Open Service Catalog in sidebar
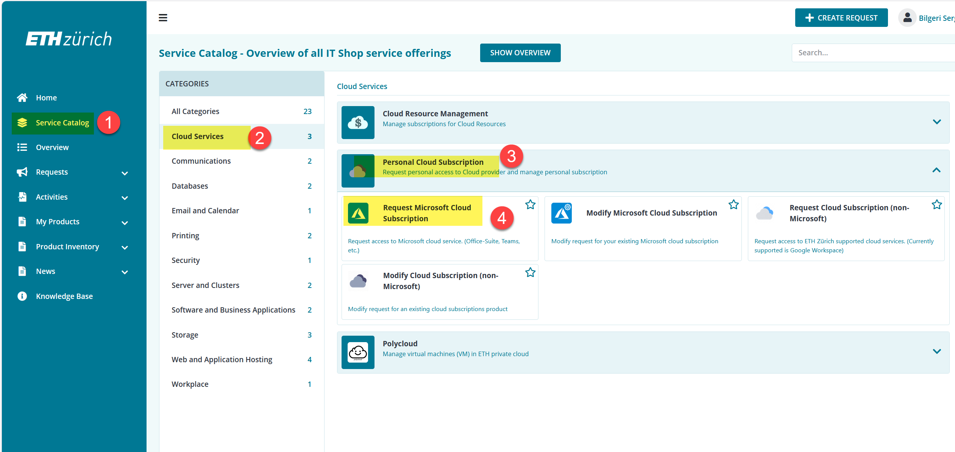955x452 pixels. pos(62,123)
